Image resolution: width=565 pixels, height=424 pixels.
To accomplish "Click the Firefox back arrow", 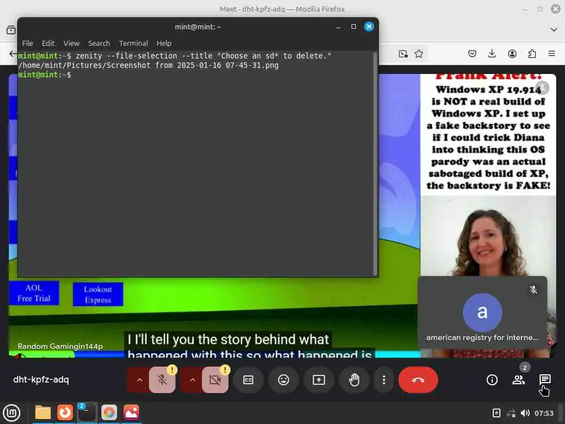I will coord(13,54).
